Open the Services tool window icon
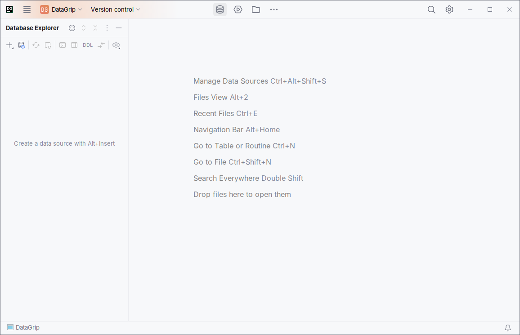The height and width of the screenshot is (335, 520). [238, 9]
